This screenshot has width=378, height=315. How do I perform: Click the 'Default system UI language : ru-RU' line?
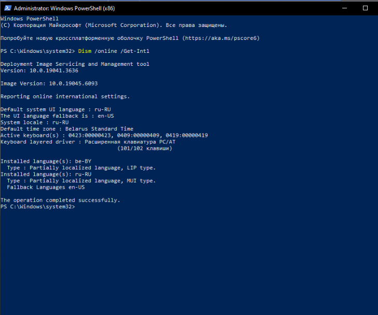coord(55,109)
